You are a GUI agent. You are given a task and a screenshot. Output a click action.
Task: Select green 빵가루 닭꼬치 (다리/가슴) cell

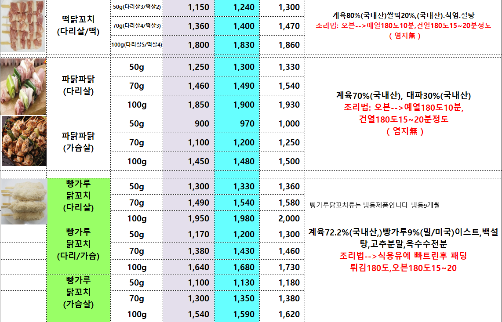point(78,250)
